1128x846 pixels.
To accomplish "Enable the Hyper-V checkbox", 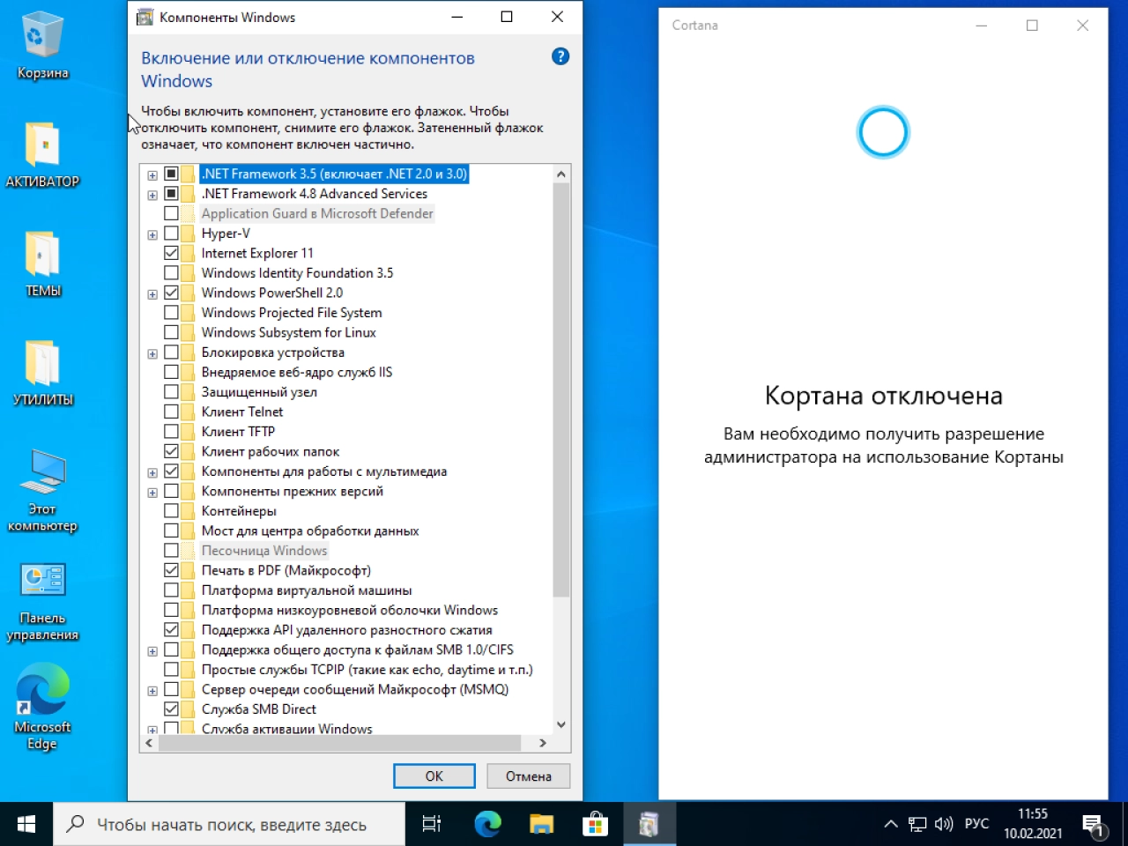I will click(172, 234).
